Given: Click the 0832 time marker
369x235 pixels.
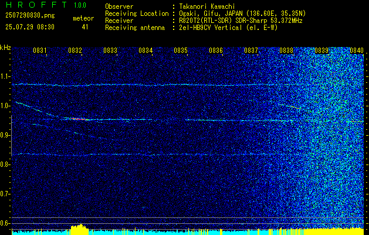Looking at the screenshot, I should pyautogui.click(x=75, y=50).
